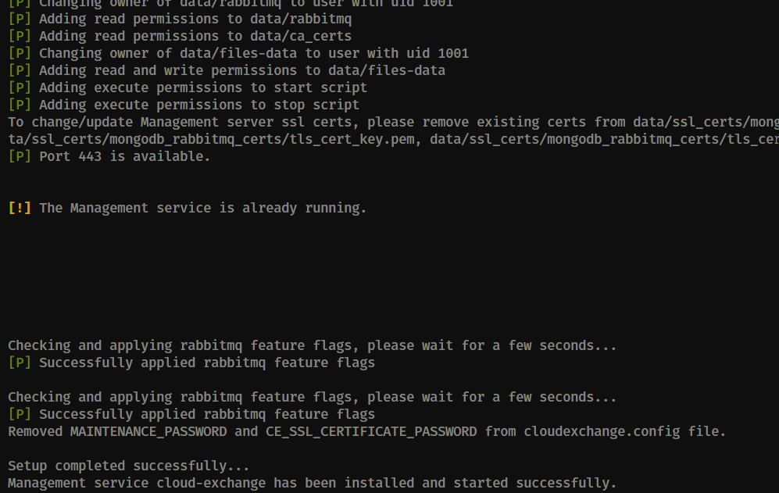Click the yellow [!] warning marker

click(x=20, y=208)
